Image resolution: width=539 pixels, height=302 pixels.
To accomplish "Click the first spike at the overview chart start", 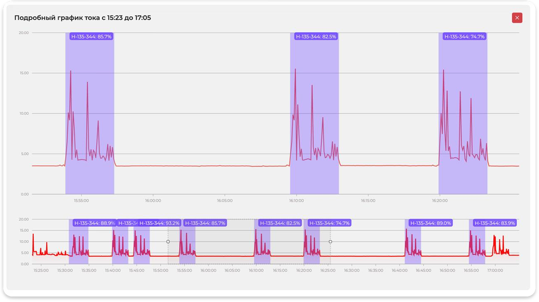I will [x=33, y=235].
